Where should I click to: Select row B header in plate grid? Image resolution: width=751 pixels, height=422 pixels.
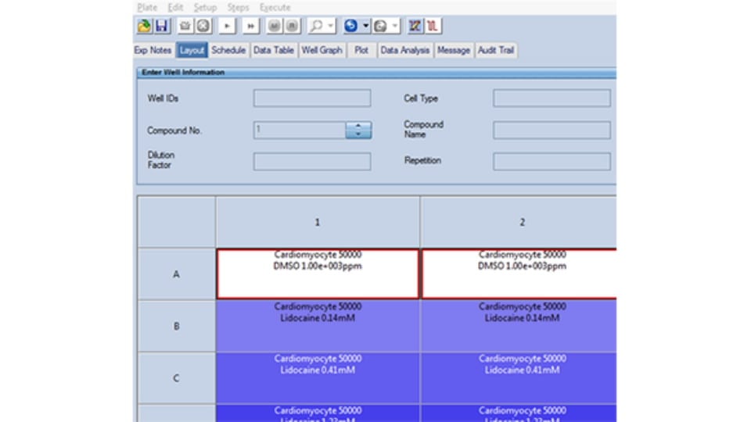176,326
